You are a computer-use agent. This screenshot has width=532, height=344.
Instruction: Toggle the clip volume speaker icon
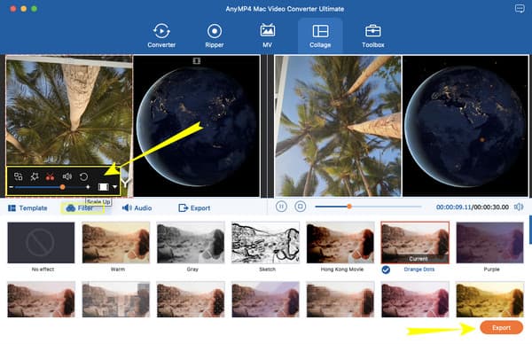point(67,176)
